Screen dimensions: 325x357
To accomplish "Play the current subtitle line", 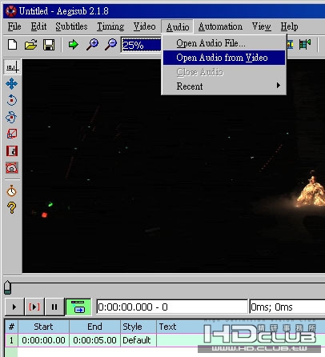I will click(34, 307).
